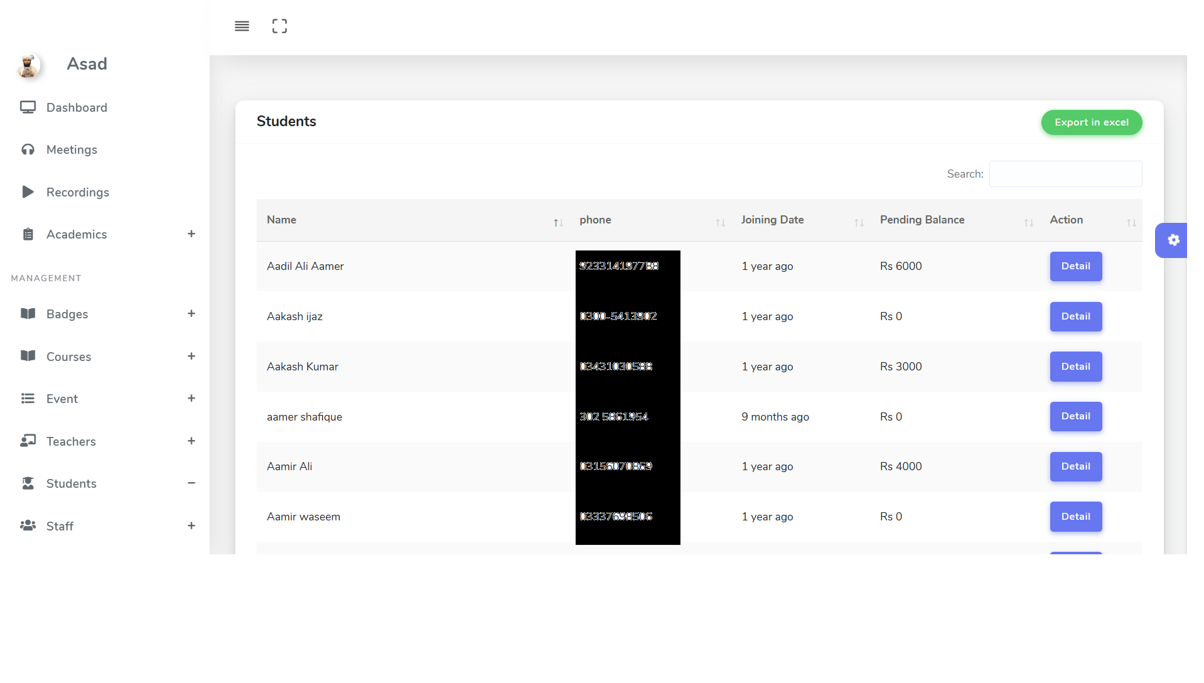
Task: Click the Recordings play icon
Action: pos(28,192)
